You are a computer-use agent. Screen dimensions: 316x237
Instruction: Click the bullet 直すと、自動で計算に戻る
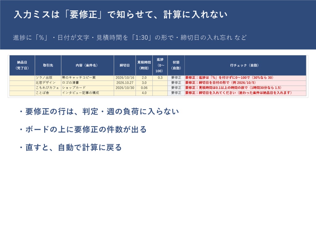click(70, 147)
